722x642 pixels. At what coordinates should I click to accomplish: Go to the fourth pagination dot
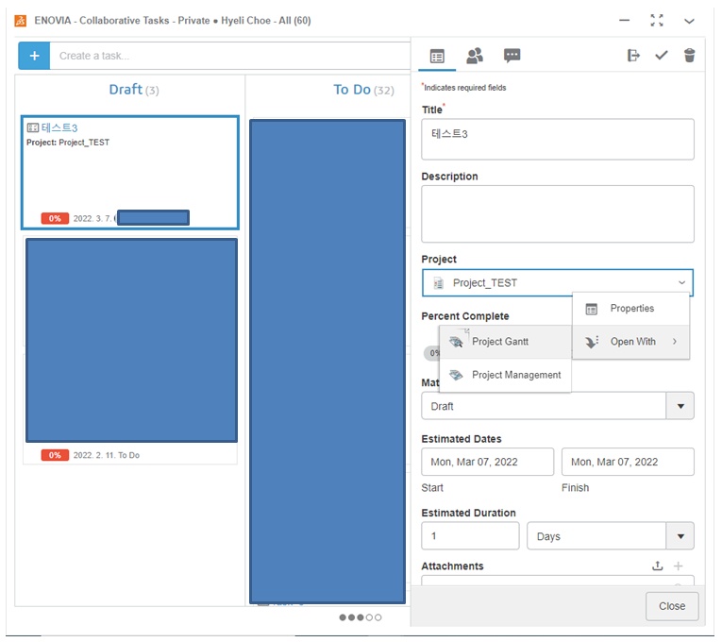coord(369,617)
